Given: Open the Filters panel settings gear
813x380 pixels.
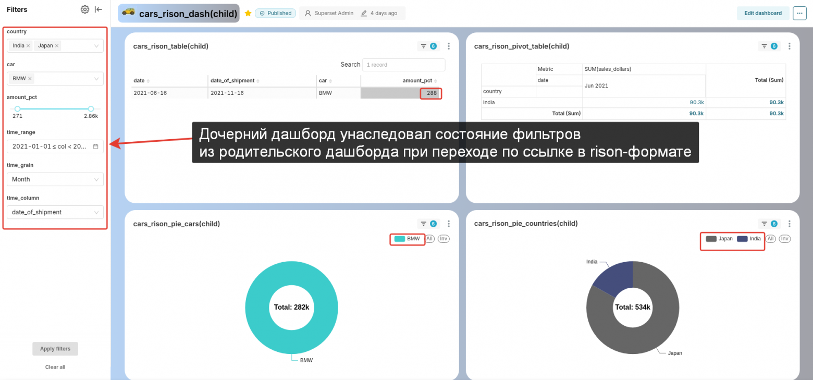Looking at the screenshot, I should [x=85, y=9].
